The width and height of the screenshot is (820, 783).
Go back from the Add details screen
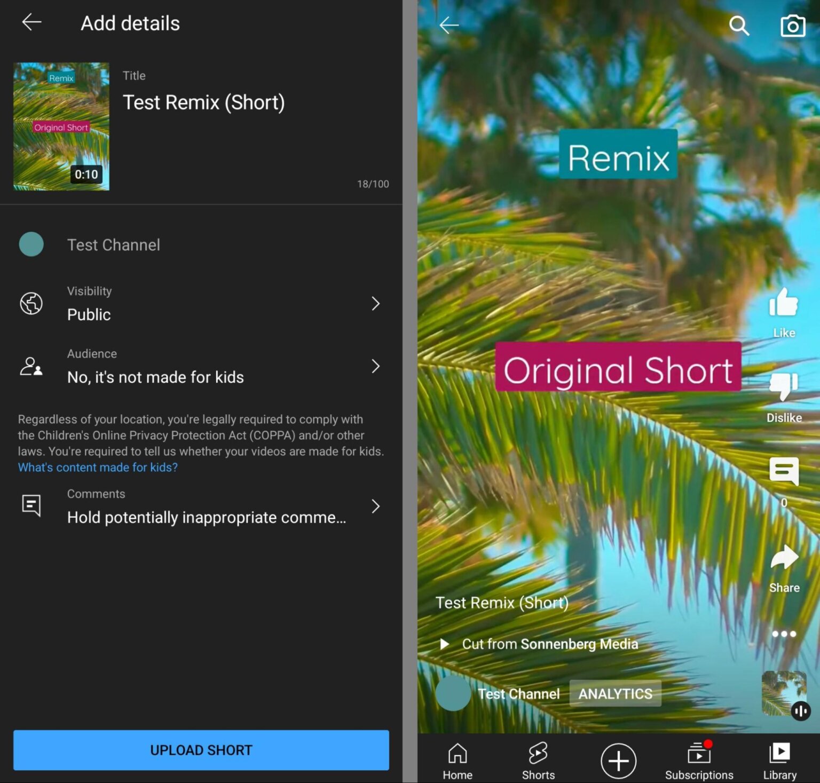[31, 22]
